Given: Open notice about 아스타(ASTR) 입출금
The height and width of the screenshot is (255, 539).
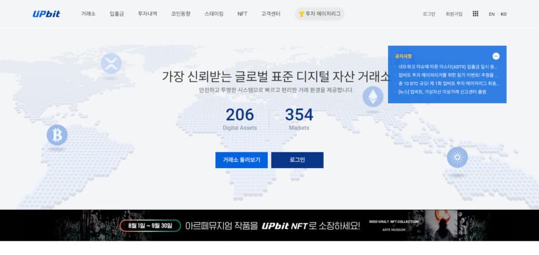Looking at the screenshot, I should pyautogui.click(x=448, y=67).
